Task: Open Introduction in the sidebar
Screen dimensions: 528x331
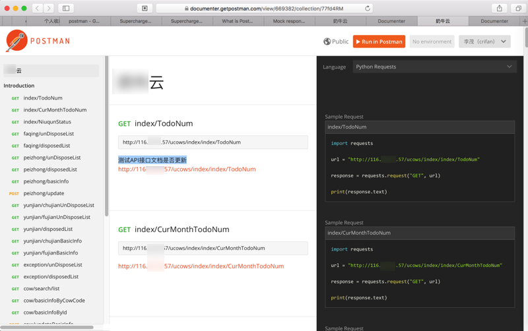Action: tap(19, 86)
